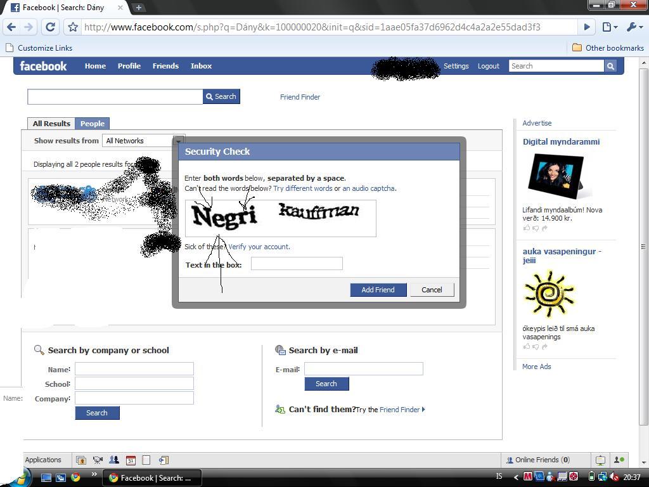
Task: Click the School input field
Action: pyautogui.click(x=134, y=384)
